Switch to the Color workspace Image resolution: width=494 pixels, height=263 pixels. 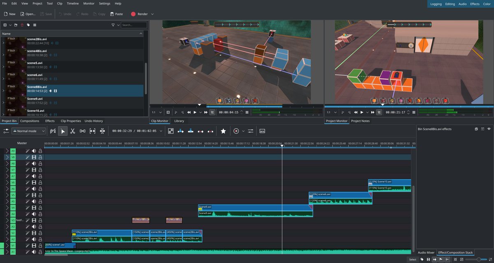coord(487,4)
